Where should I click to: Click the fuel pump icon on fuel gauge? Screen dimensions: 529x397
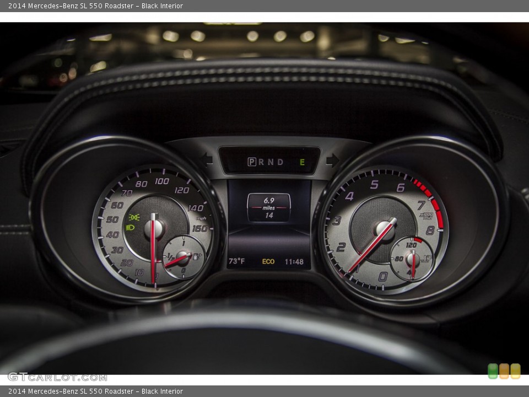196,256
